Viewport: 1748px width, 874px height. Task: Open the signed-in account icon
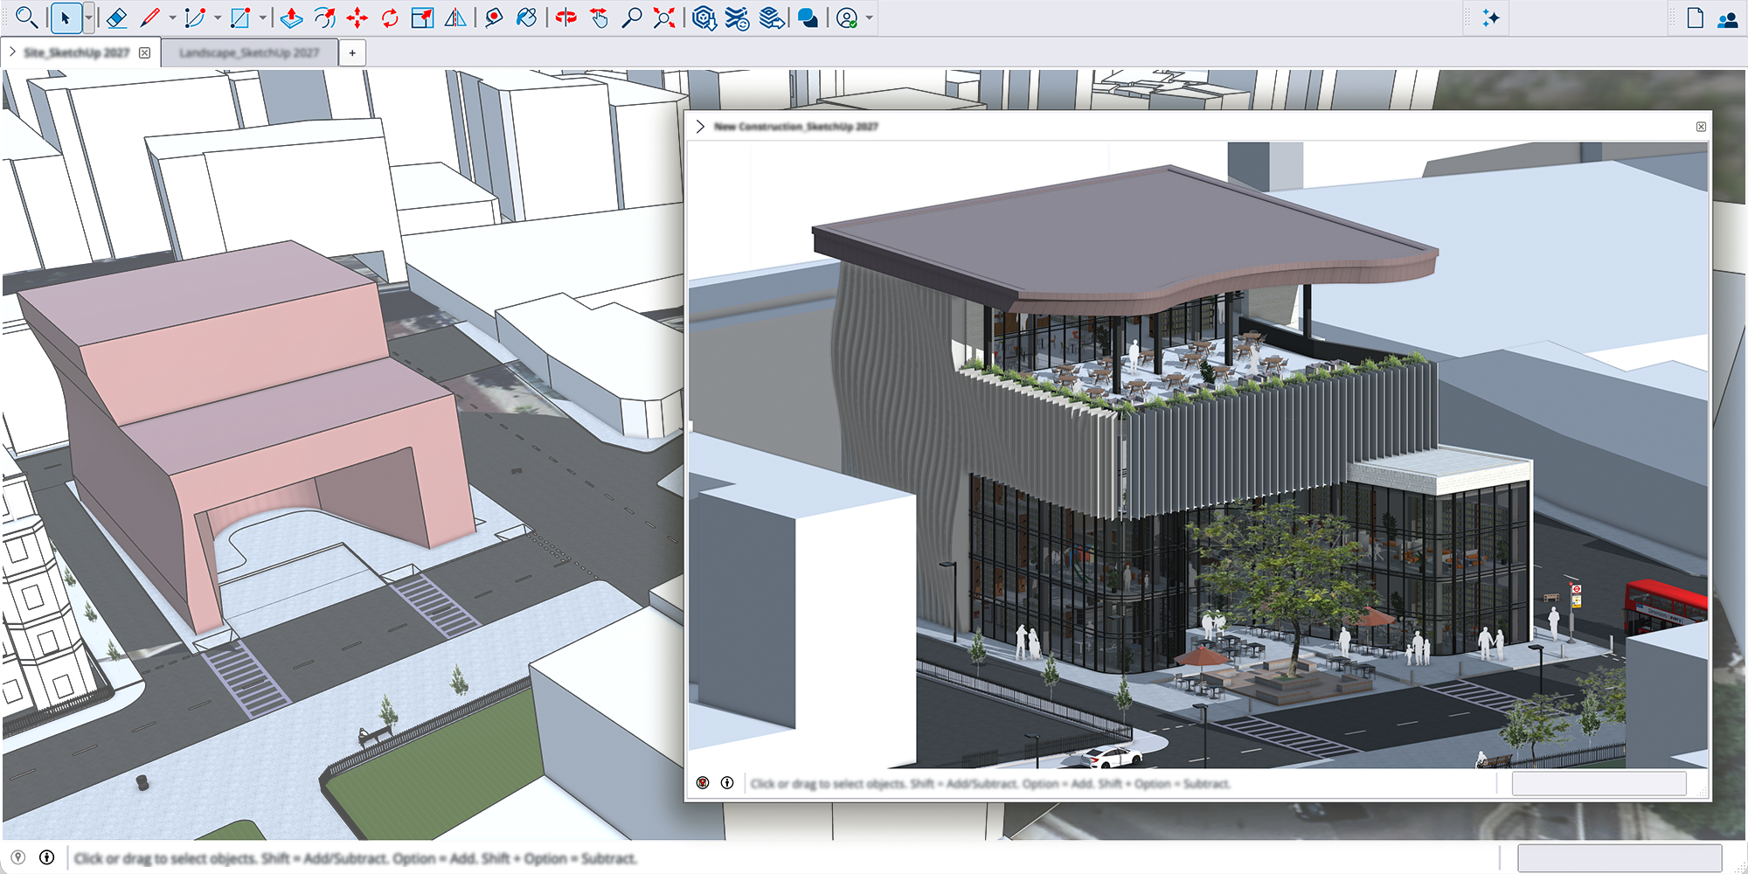pyautogui.click(x=847, y=17)
